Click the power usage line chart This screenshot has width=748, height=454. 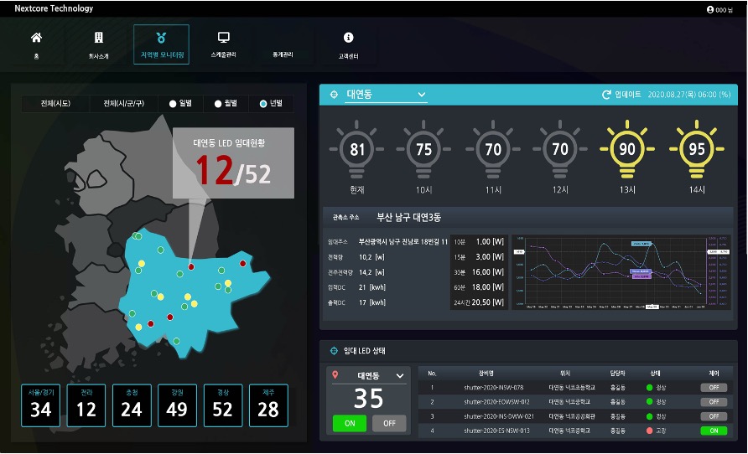621,272
